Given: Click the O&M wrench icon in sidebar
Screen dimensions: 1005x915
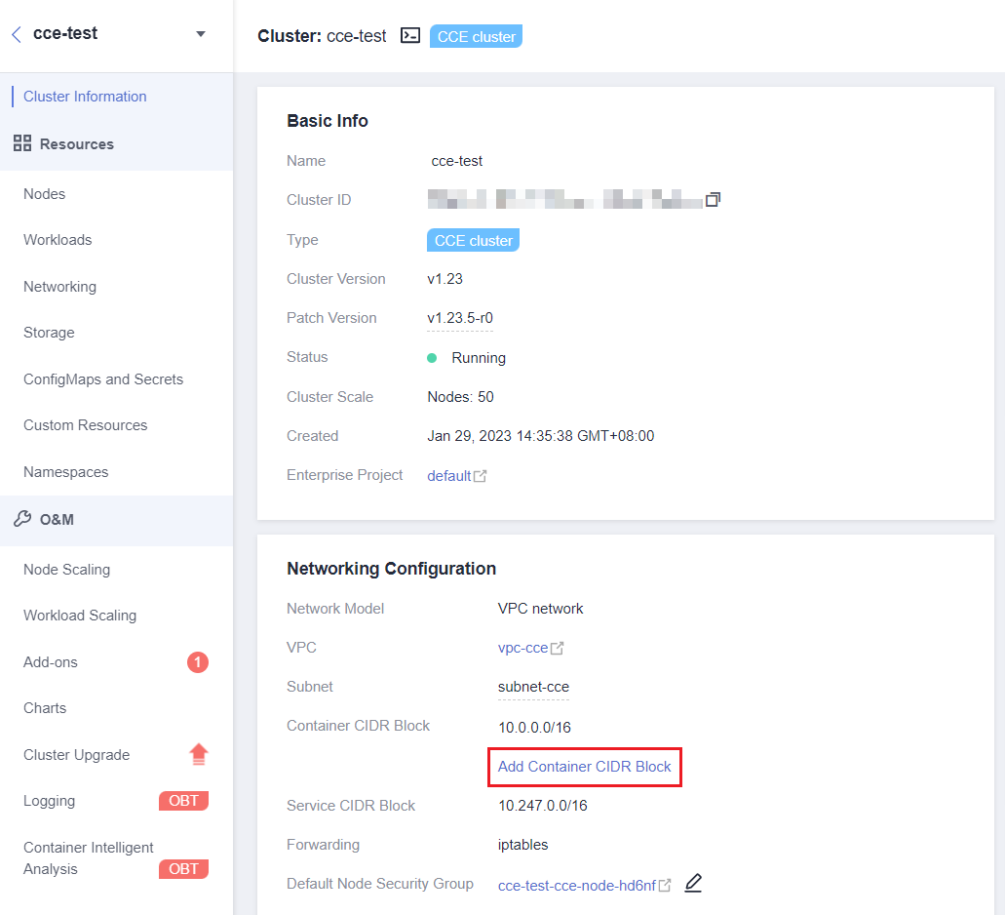Looking at the screenshot, I should coord(22,519).
